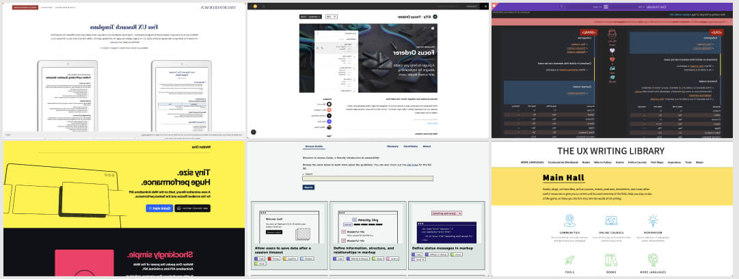Select the Inspiration lightbulb icon
The image size is (739, 279).
(654, 221)
